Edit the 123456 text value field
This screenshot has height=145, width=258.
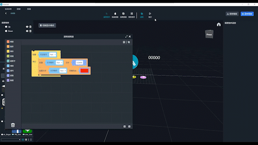pos(79,63)
